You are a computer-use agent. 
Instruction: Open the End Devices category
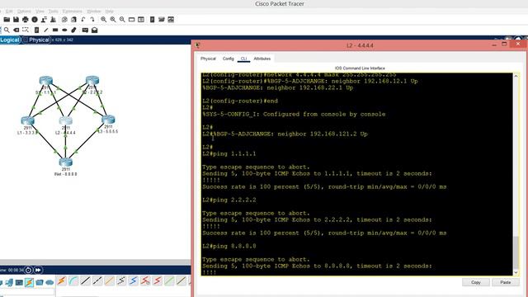9,282
